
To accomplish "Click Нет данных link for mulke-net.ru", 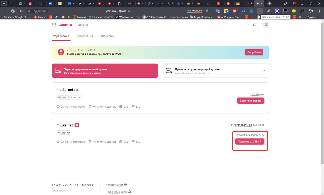I will click(x=257, y=94).
